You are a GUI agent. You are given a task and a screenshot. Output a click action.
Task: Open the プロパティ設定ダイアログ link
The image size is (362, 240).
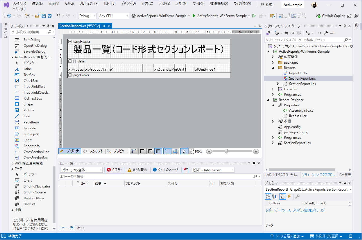tap(309, 210)
